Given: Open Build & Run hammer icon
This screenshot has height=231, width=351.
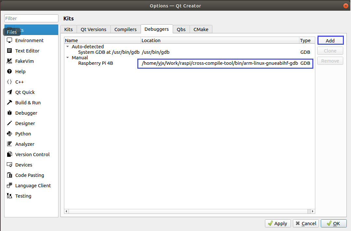Looking at the screenshot, I should pyautogui.click(x=9, y=103).
